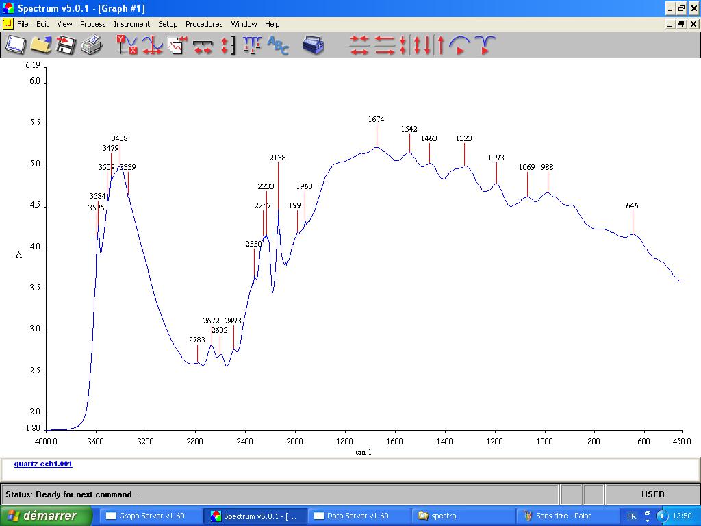Click the blue instrument scan icon
This screenshot has width=701, height=526.
point(313,45)
